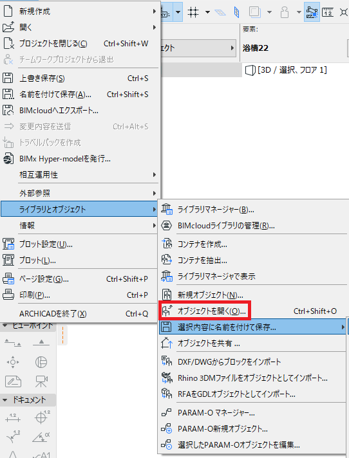Select 名前を付けて保存(A)... menu item
349x458 pixels.
(79, 95)
